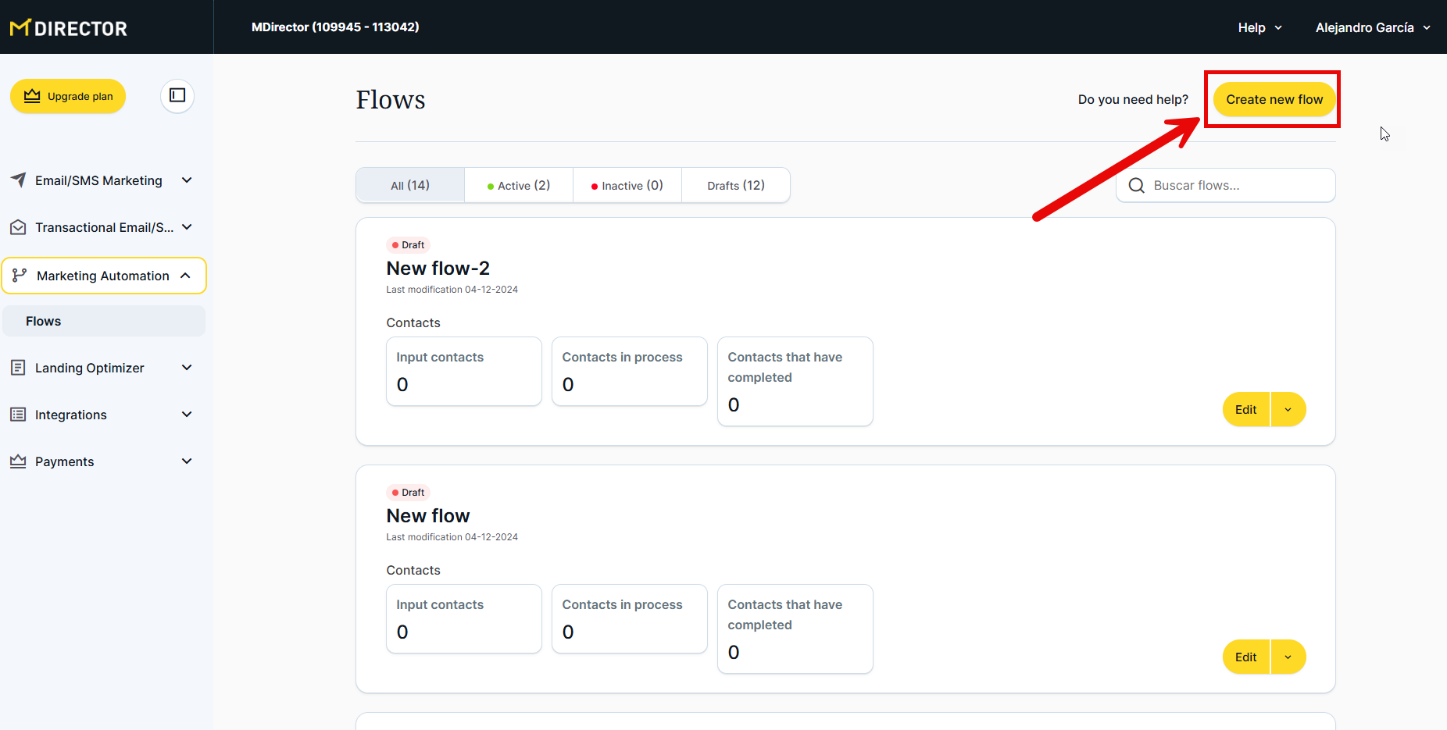Expand the Email/SMS Marketing menu chevron

coord(187,180)
